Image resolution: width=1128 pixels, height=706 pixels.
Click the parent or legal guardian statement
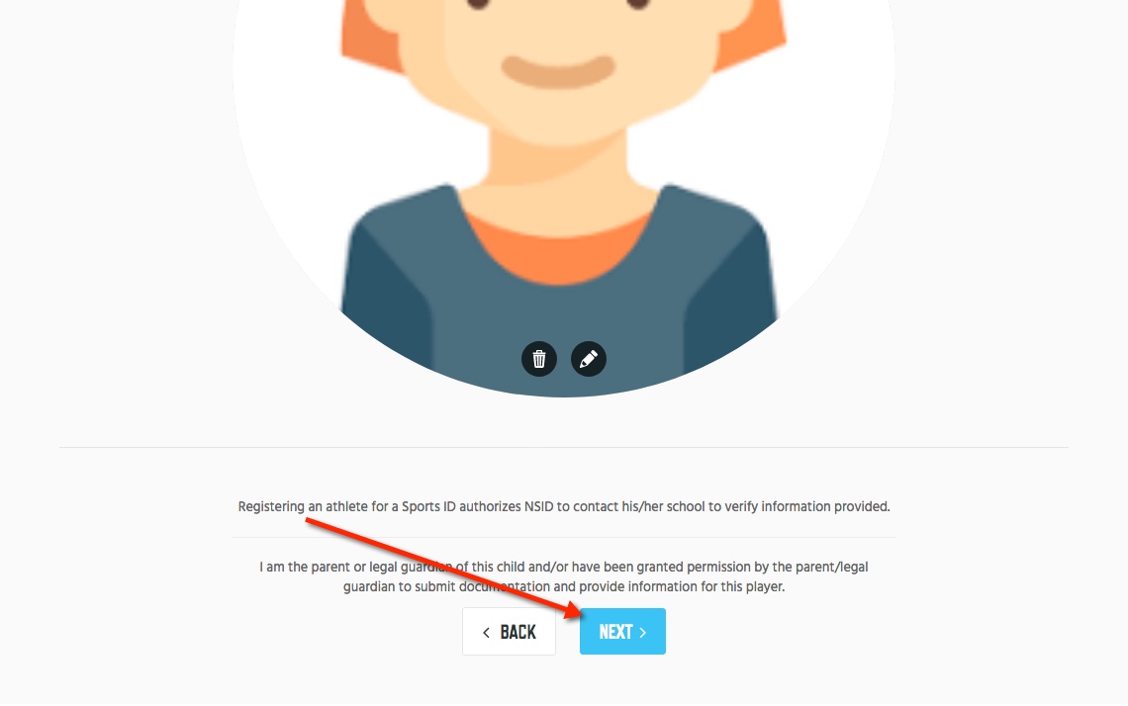click(564, 576)
